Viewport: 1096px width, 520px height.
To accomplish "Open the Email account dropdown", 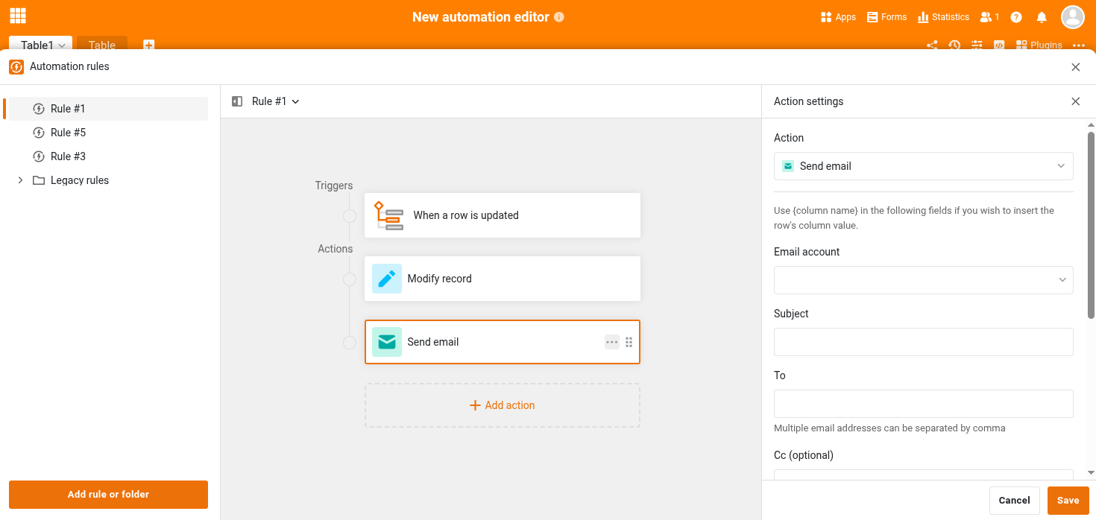I will point(923,280).
